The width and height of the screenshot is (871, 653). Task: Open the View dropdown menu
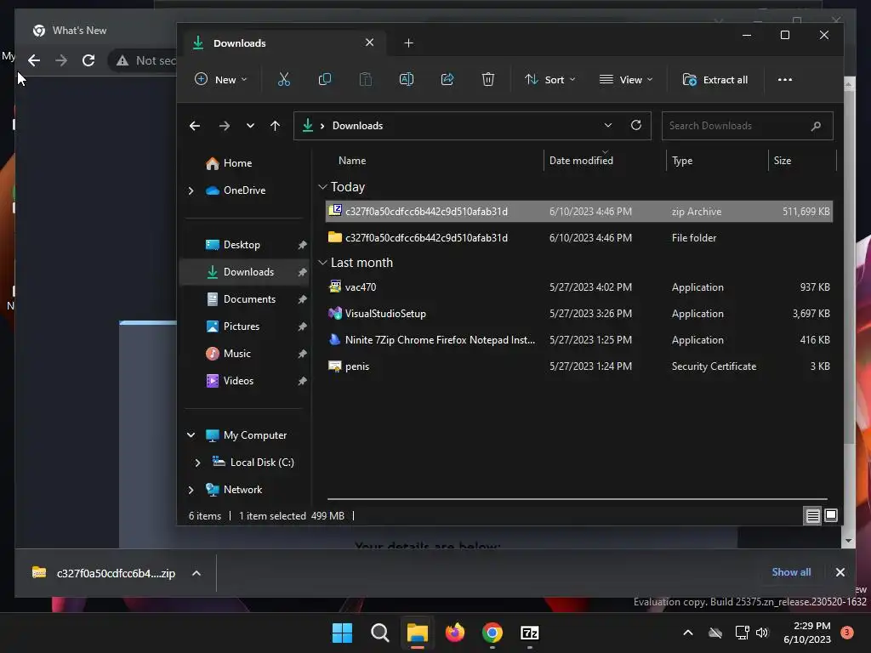[625, 79]
